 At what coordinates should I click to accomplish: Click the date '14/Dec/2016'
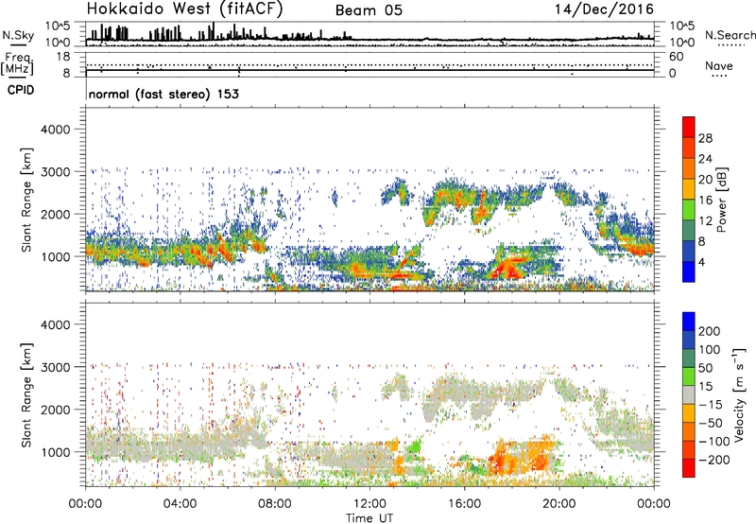click(604, 9)
